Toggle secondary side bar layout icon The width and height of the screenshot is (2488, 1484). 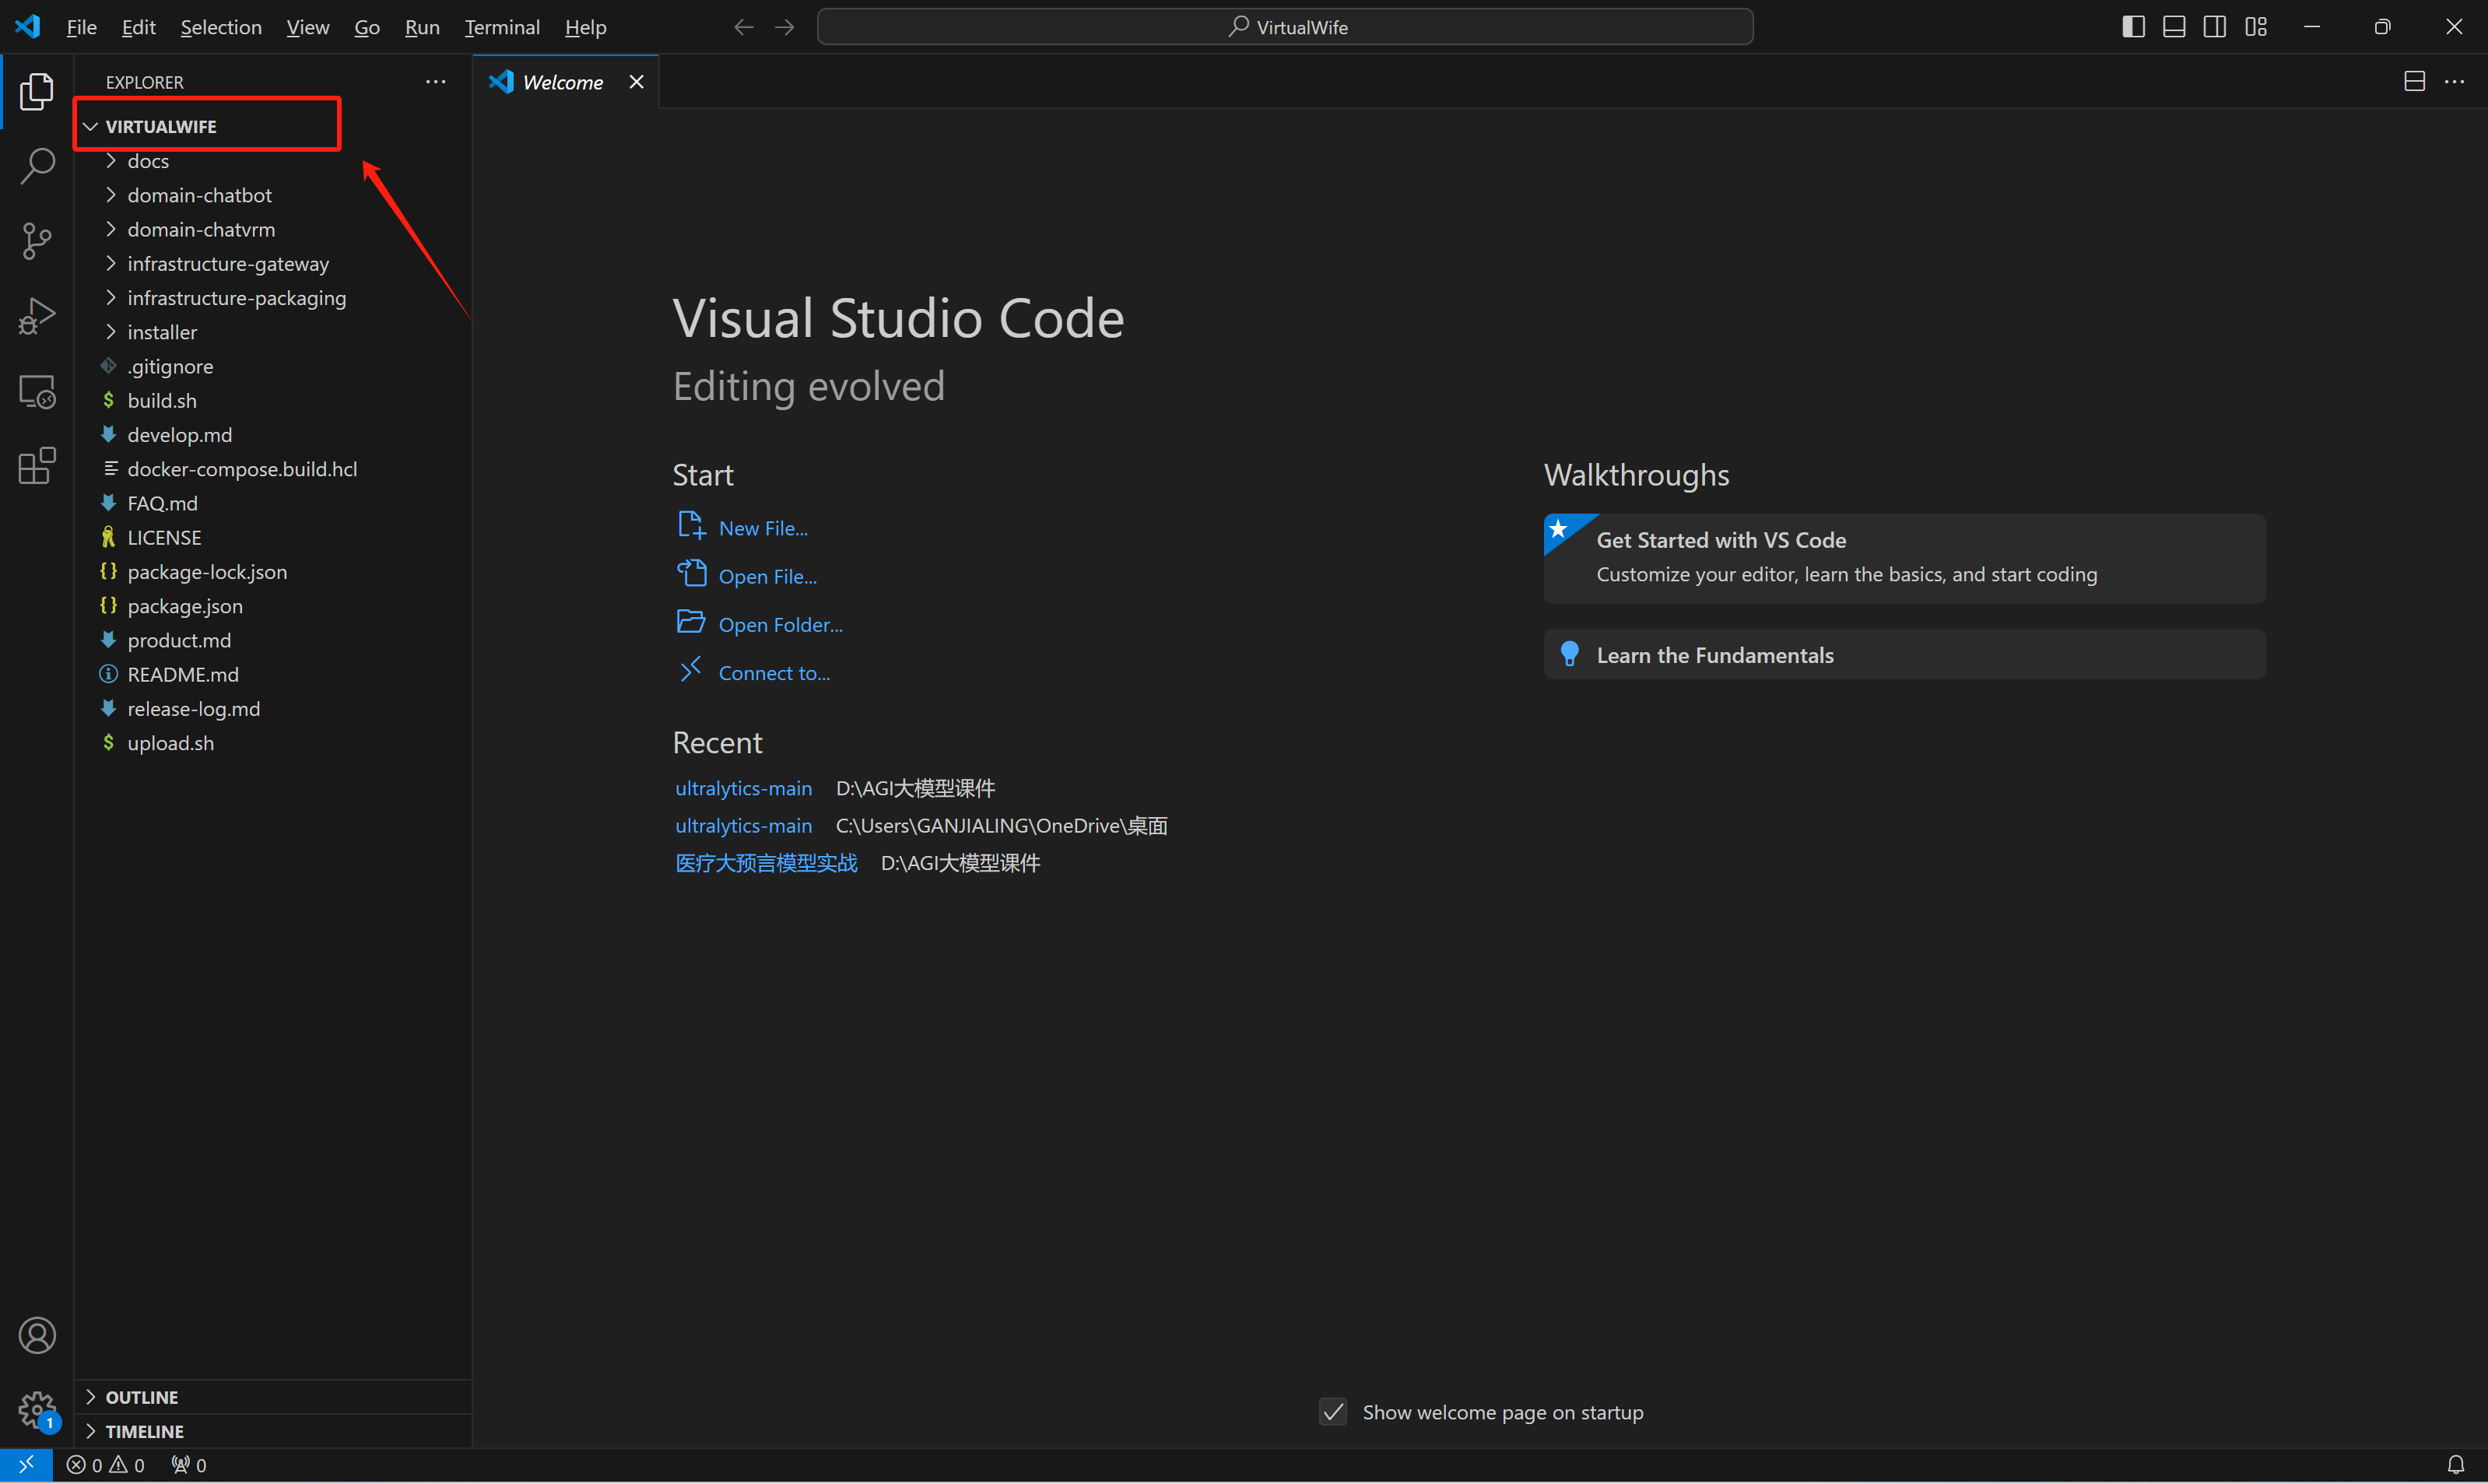(2215, 27)
